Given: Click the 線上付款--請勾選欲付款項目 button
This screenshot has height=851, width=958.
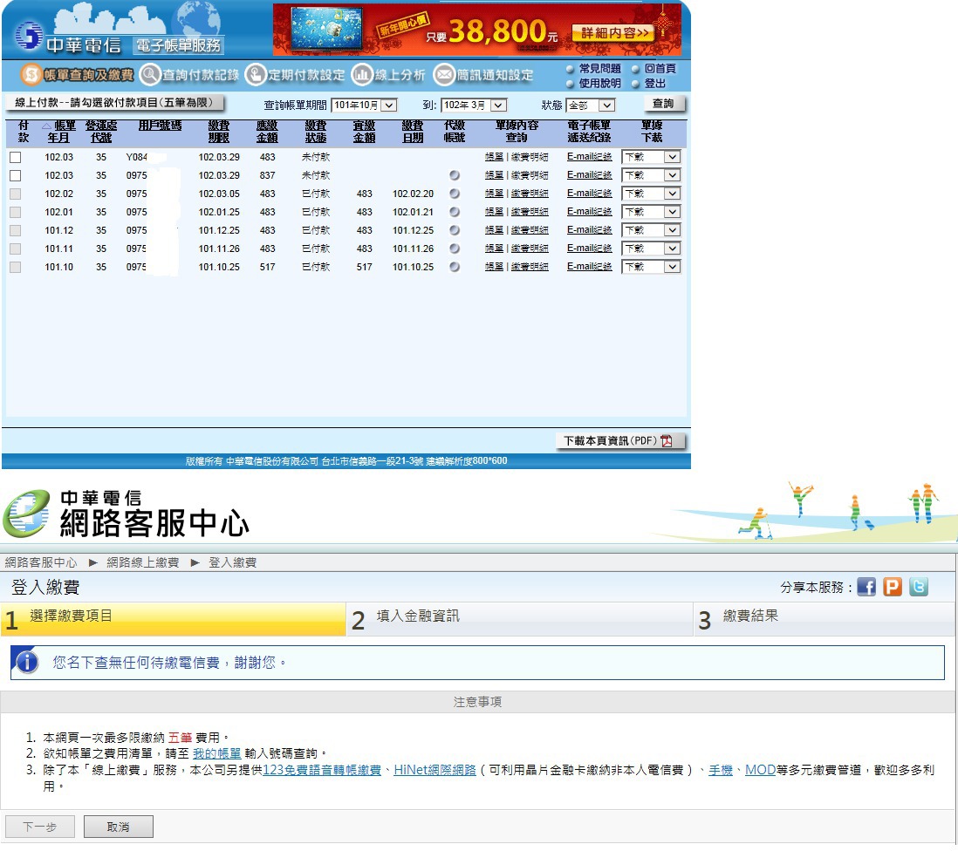Looking at the screenshot, I should 115,103.
